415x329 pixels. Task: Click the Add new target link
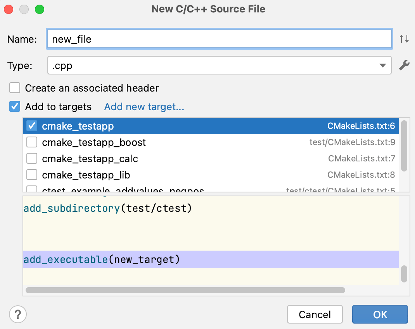pos(144,106)
